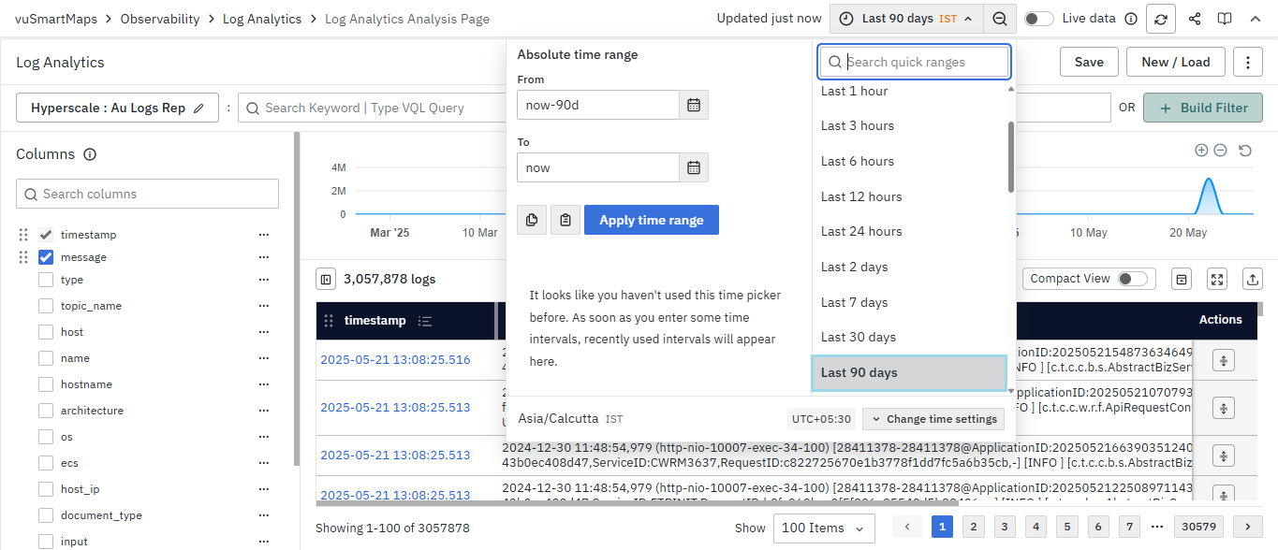Click the copy time range icon
This screenshot has height=550, width=1278.
click(x=532, y=220)
